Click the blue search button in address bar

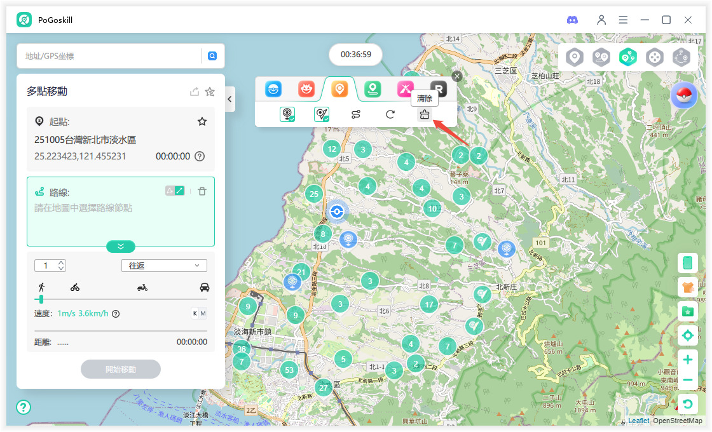(212, 56)
